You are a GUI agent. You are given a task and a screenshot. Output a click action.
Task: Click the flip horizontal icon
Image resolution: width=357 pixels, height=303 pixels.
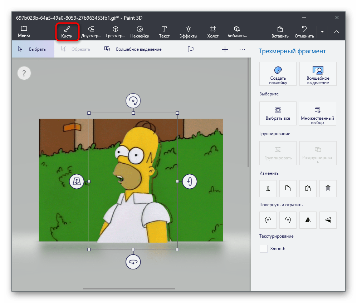click(x=308, y=220)
